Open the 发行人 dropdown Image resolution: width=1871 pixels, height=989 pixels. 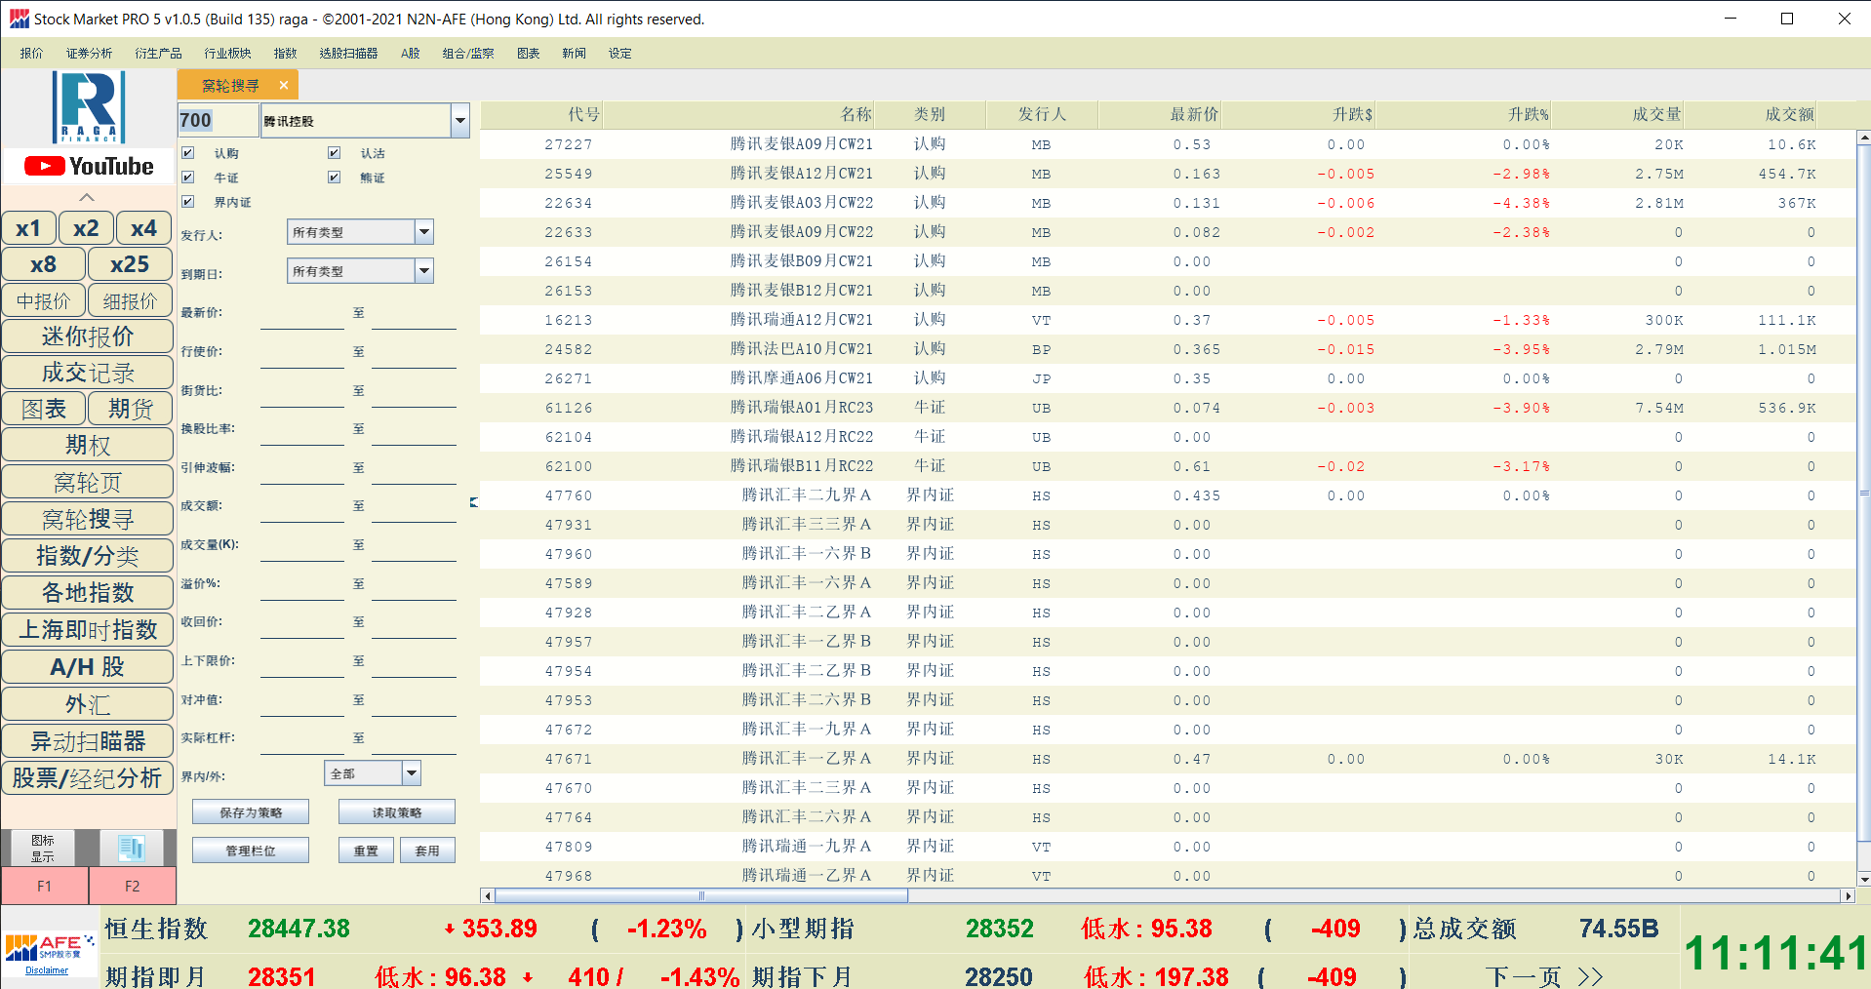(424, 232)
